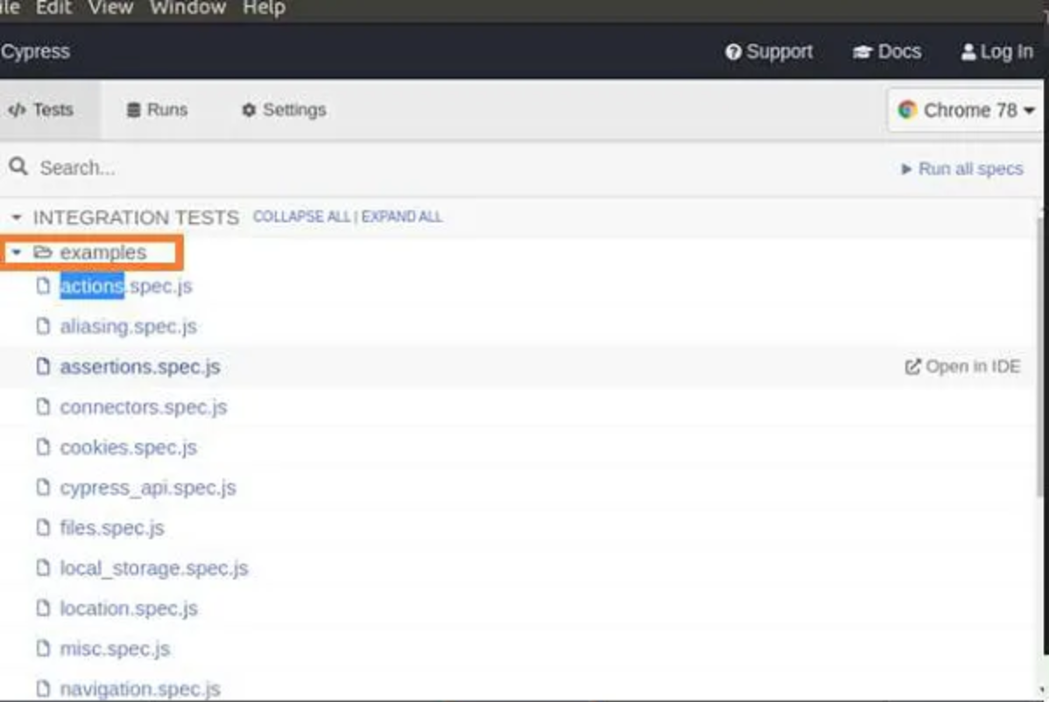Open assertions.spec.js

point(140,367)
